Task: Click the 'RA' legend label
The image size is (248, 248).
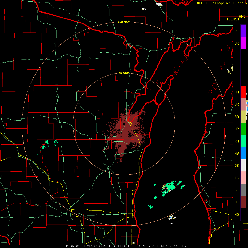Action: 236,141
